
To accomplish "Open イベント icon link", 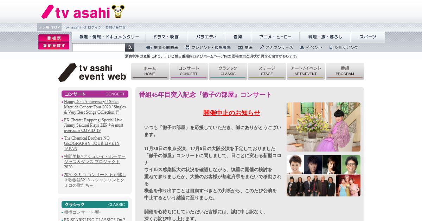I will click(x=311, y=47).
